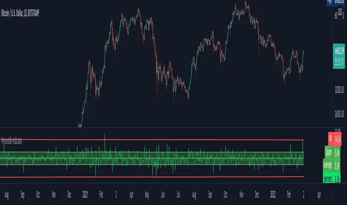Click the Dec label just before 2021
Viewport: 347px width, 205px height.
click(x=69, y=195)
